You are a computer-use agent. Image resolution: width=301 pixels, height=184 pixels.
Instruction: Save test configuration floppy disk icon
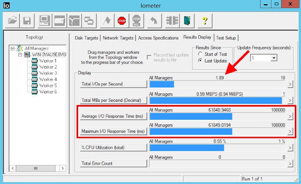coord(27,21)
